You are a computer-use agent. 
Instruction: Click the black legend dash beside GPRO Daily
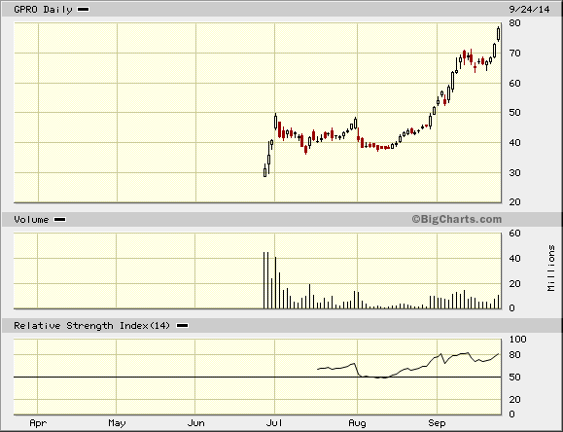(84, 10)
